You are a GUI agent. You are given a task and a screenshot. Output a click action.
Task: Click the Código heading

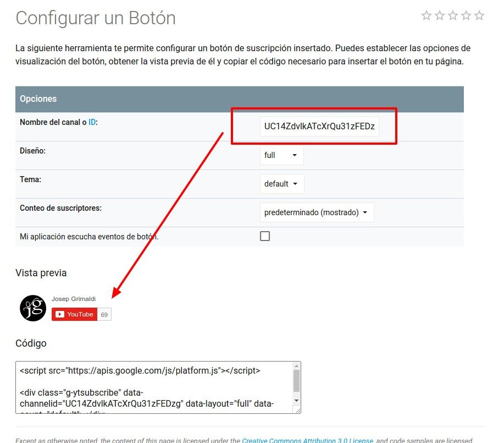pos(31,343)
